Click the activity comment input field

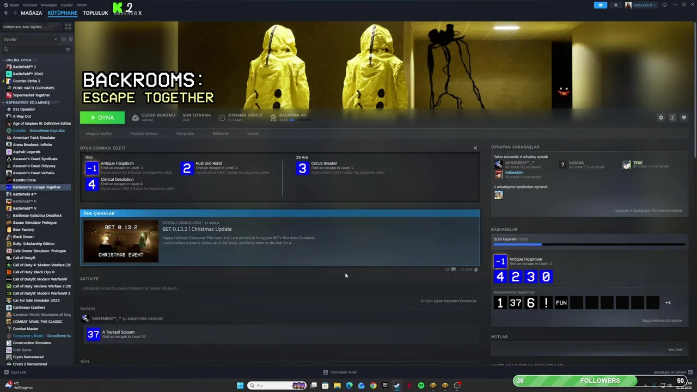click(279, 289)
